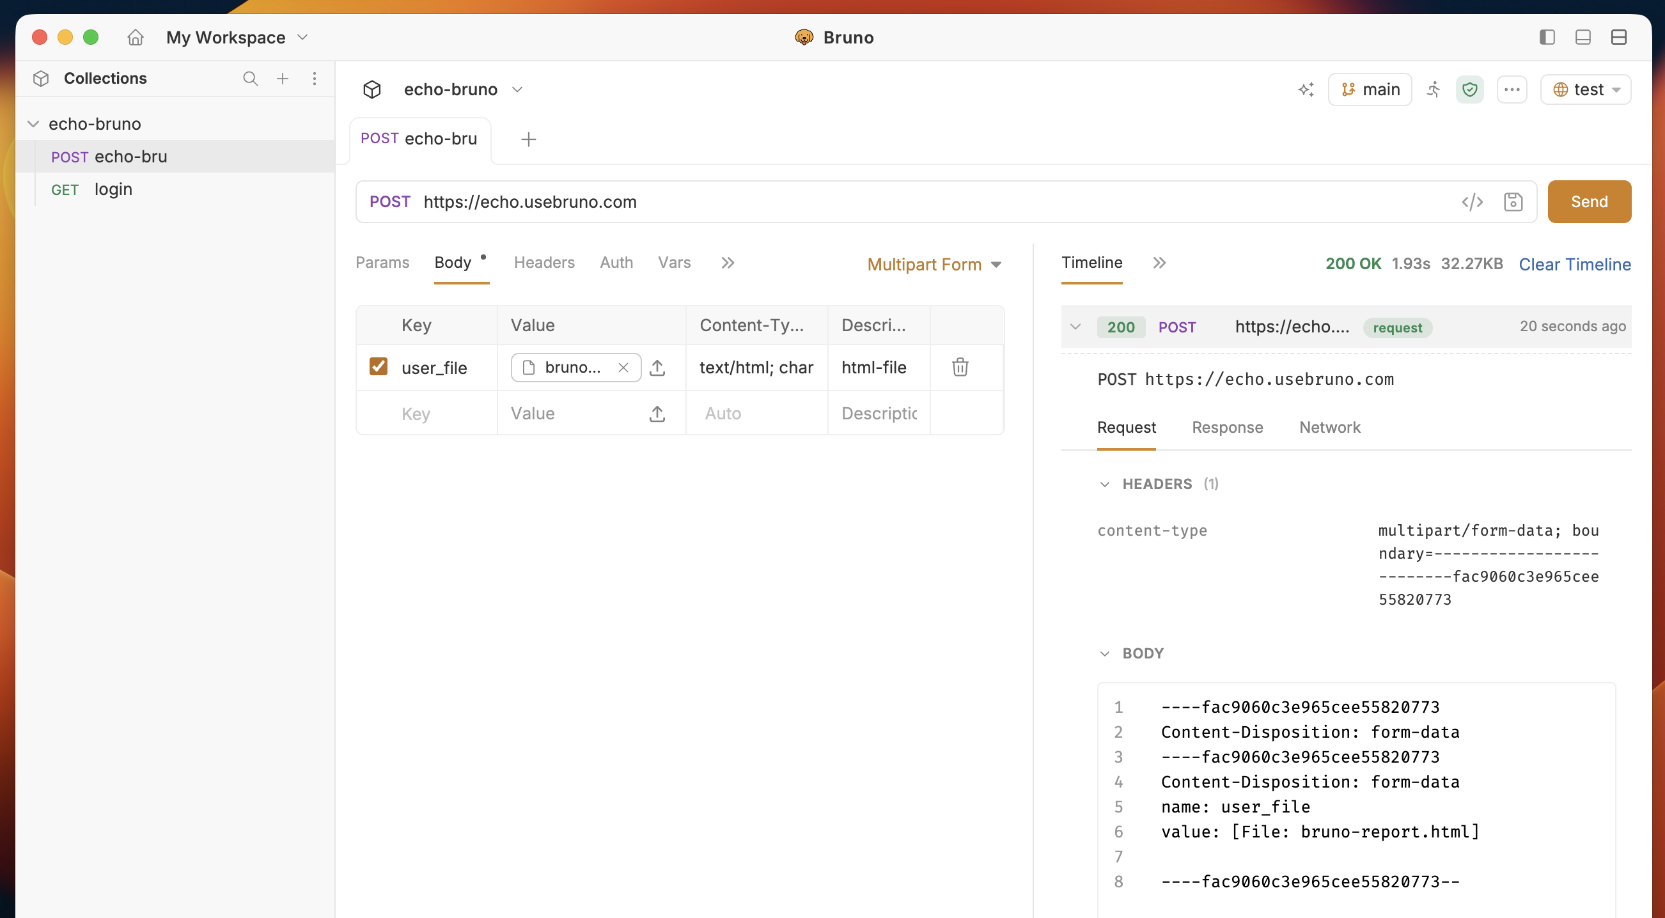Screen dimensions: 1665x918
Task: Toggle the left sidebar layout icon
Action: (x=1547, y=38)
